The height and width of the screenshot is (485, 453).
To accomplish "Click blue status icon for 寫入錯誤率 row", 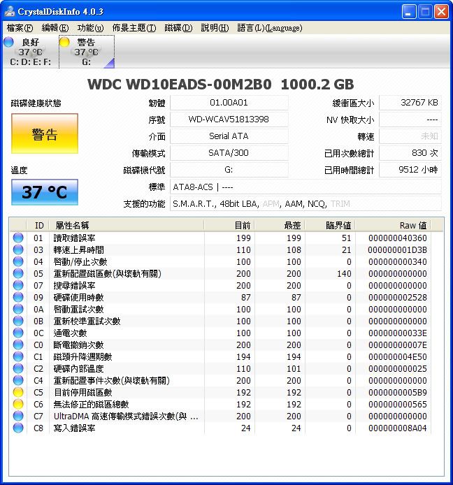I will [x=18, y=428].
